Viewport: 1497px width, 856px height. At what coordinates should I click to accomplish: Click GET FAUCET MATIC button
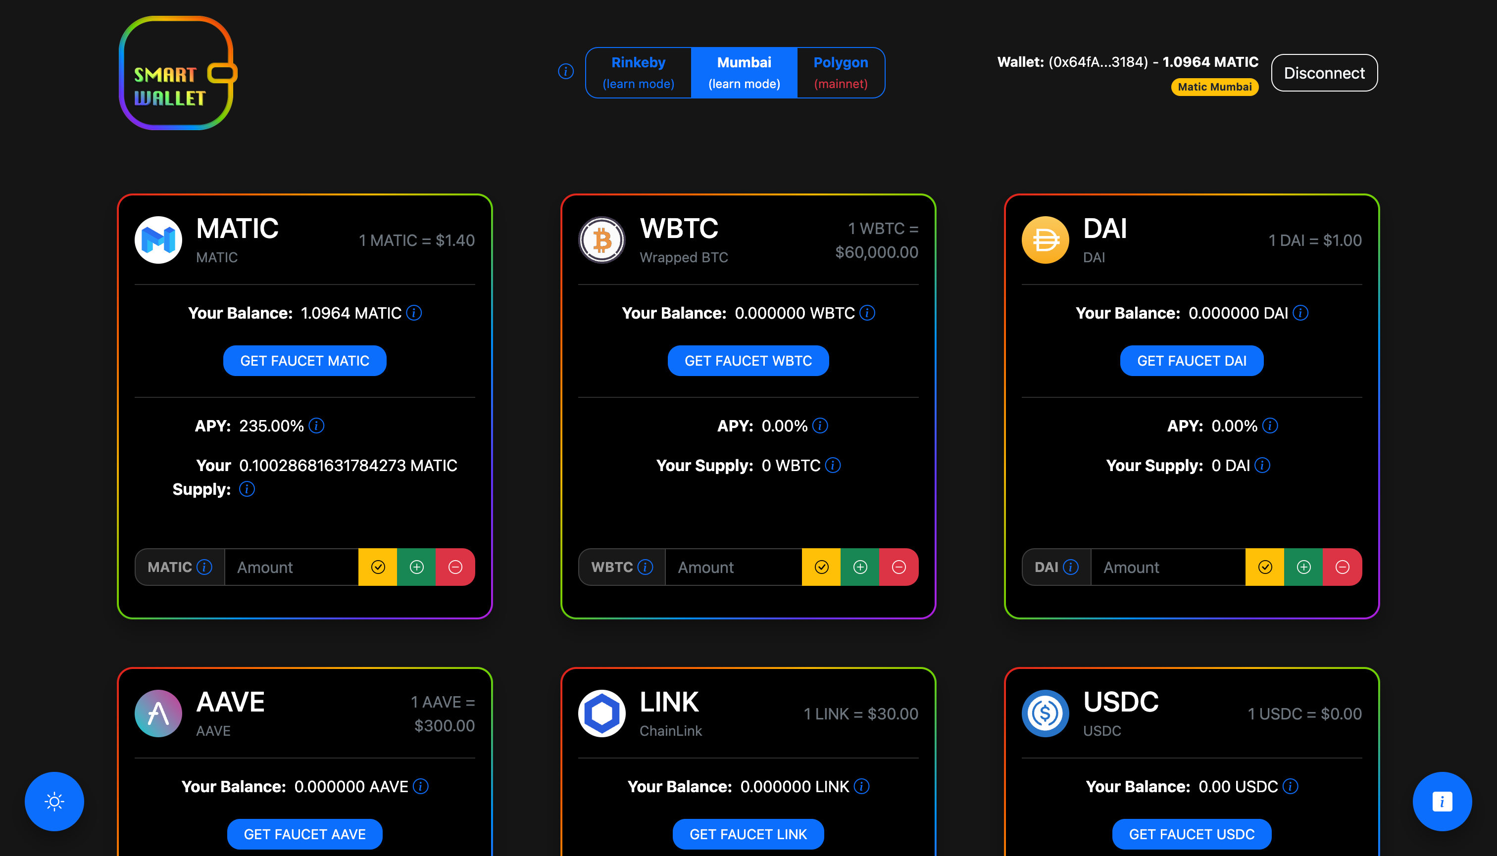tap(304, 361)
